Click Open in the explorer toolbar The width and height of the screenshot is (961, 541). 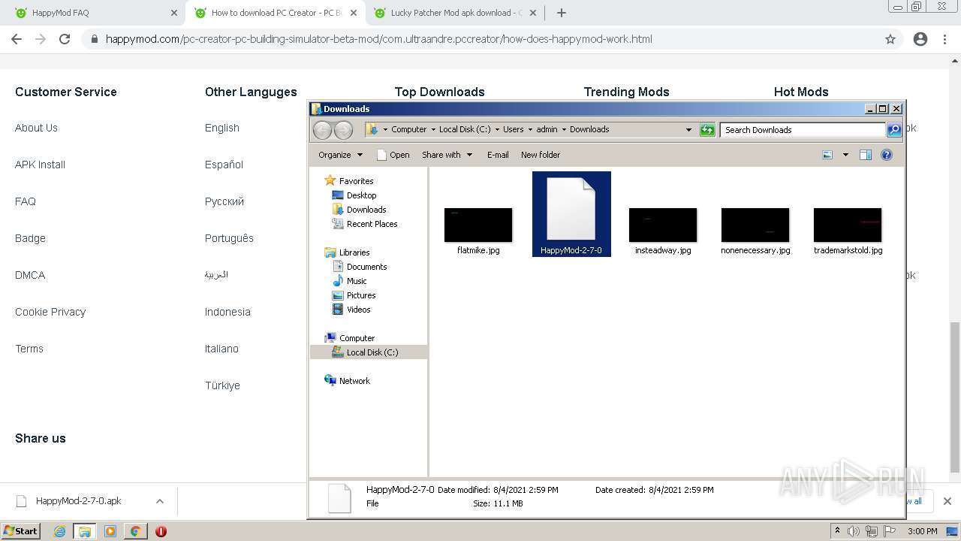point(393,155)
